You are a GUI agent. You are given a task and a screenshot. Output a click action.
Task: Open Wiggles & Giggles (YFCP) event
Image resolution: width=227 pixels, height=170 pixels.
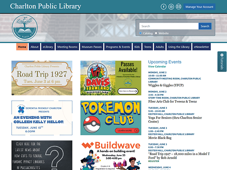point(166,85)
